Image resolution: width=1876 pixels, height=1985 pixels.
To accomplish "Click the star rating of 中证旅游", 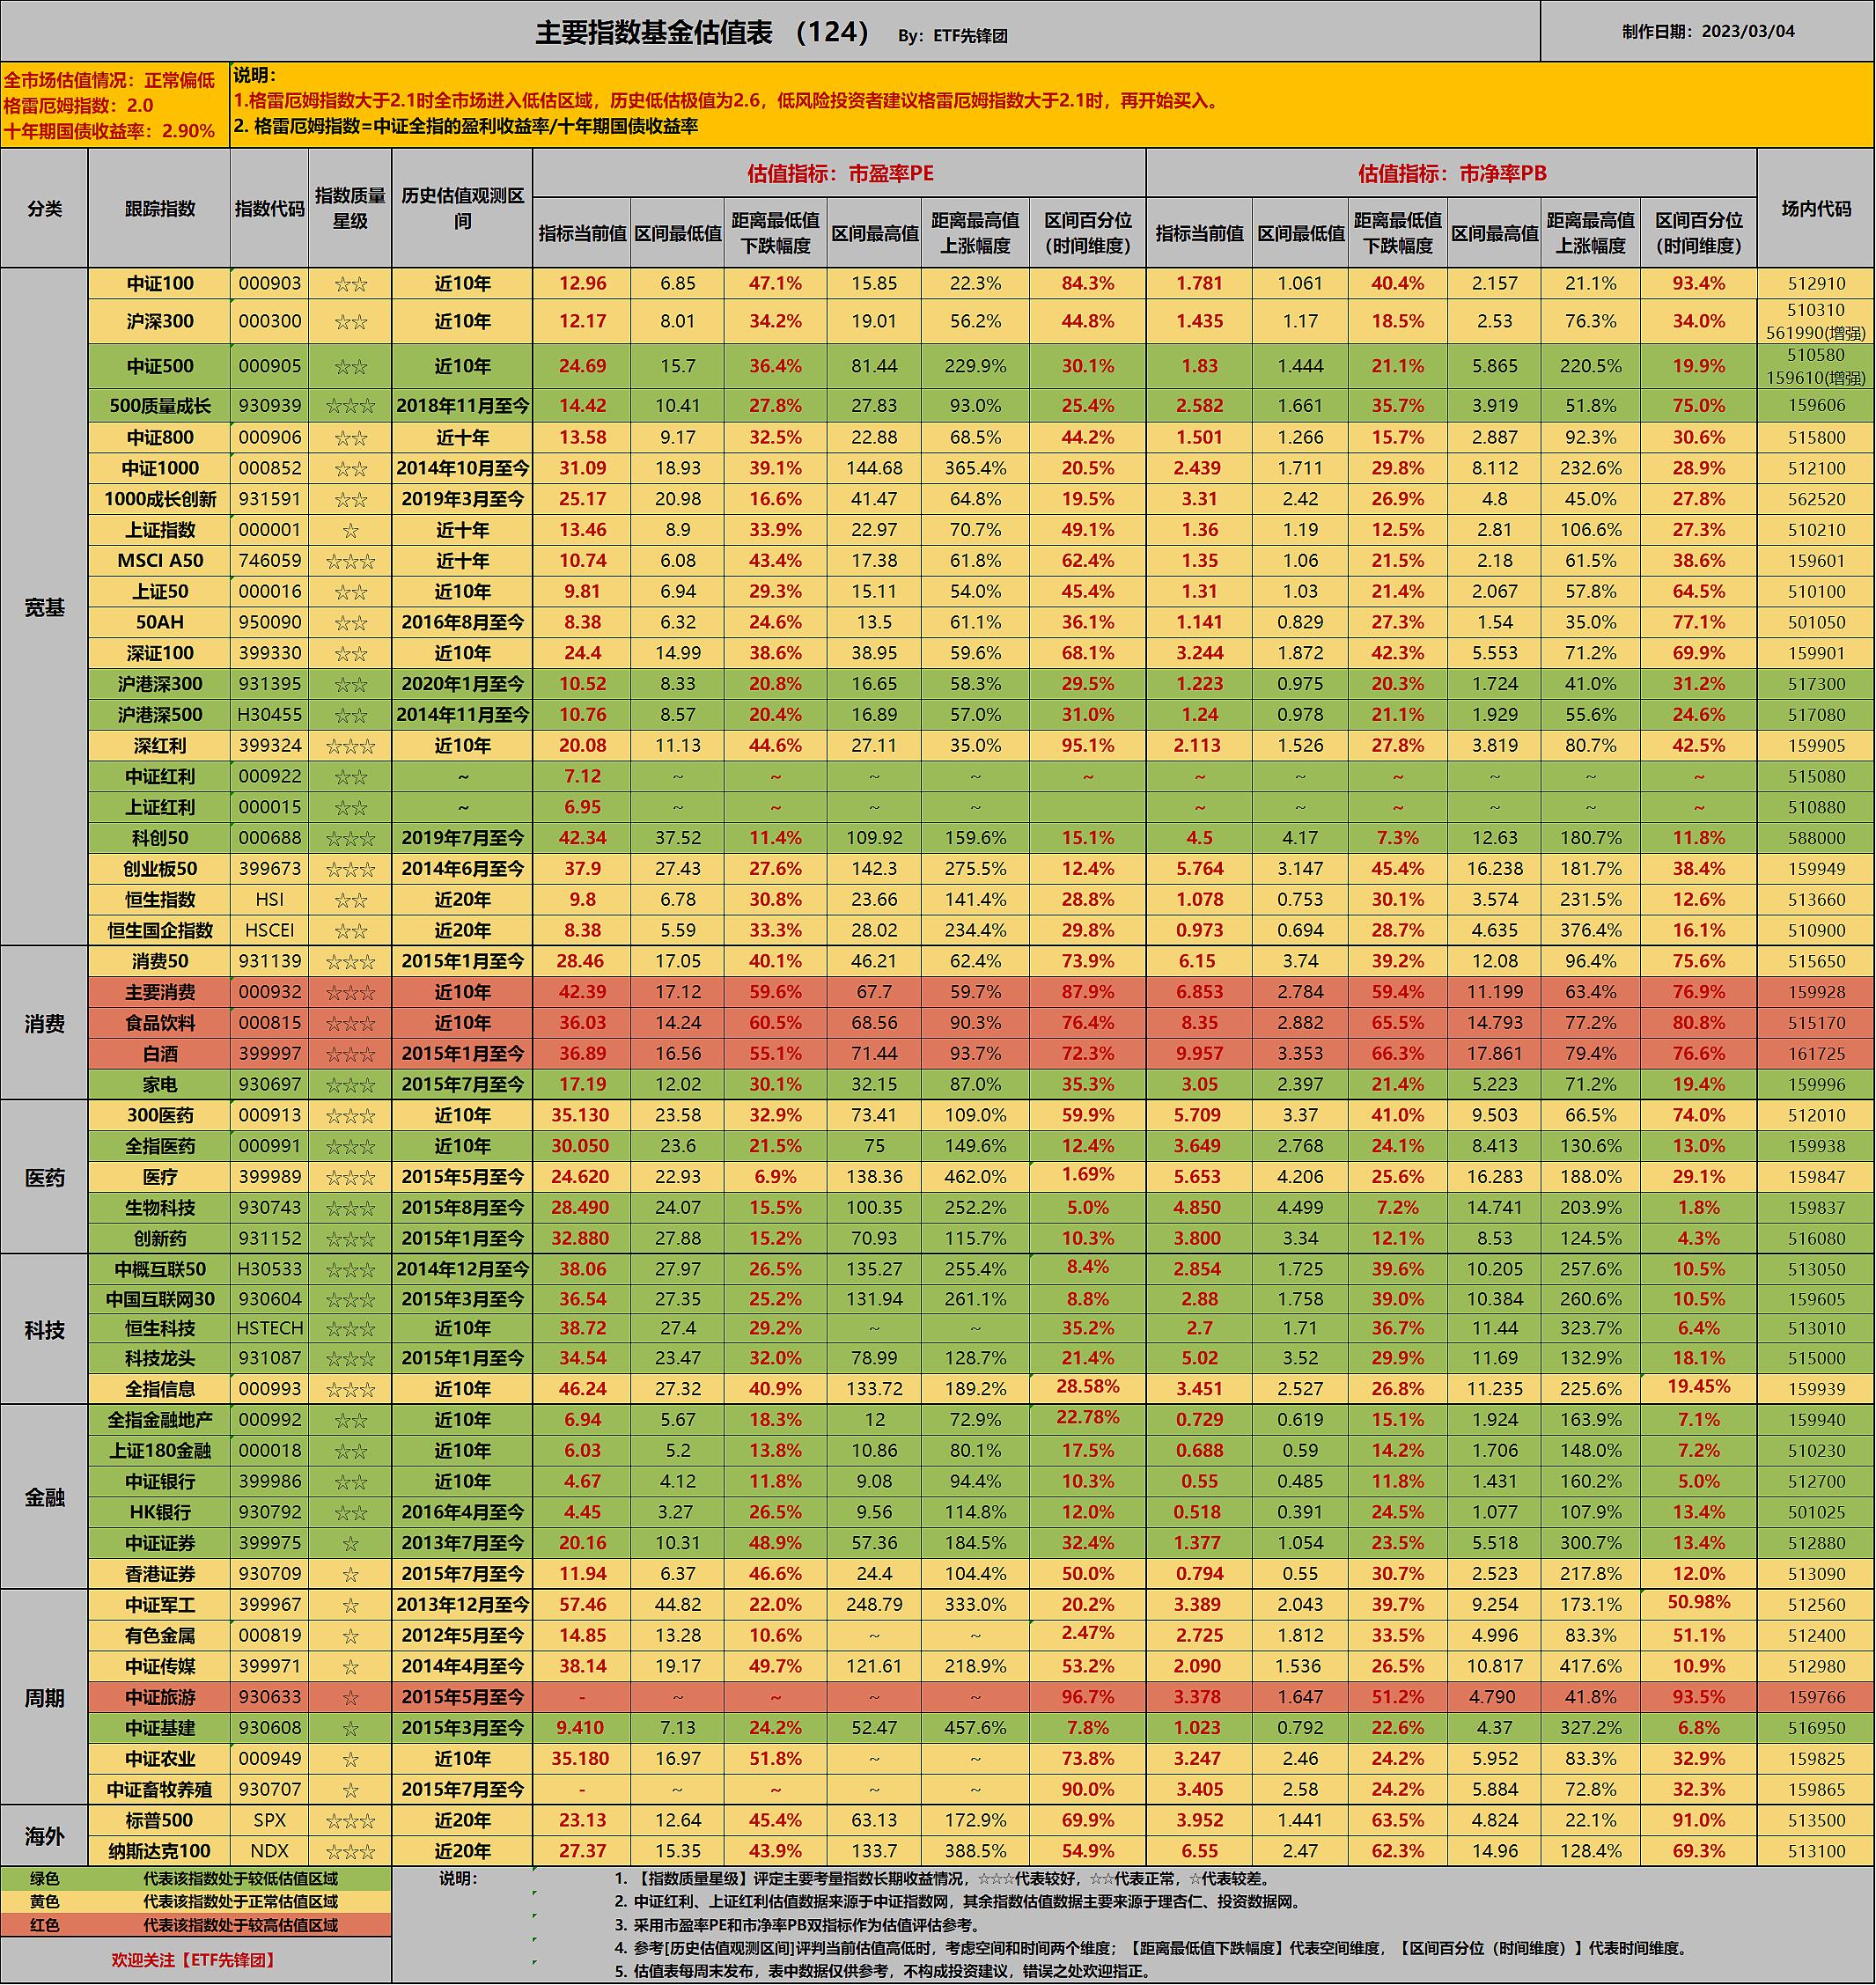I will click(x=350, y=1697).
